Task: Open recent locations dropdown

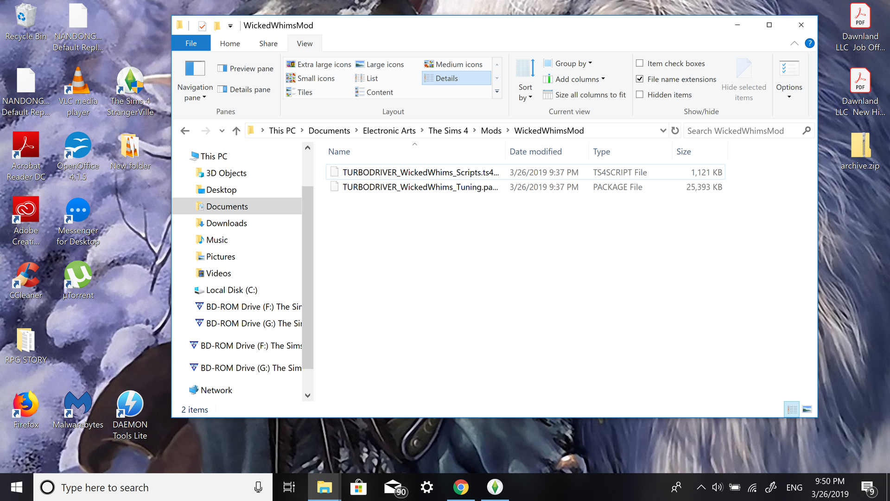Action: (222, 131)
